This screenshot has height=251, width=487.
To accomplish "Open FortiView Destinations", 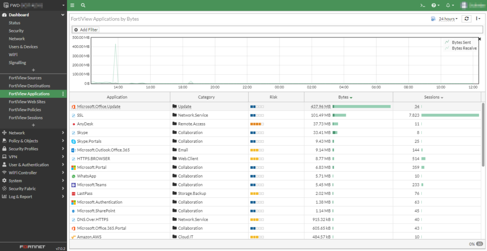I will point(29,86).
